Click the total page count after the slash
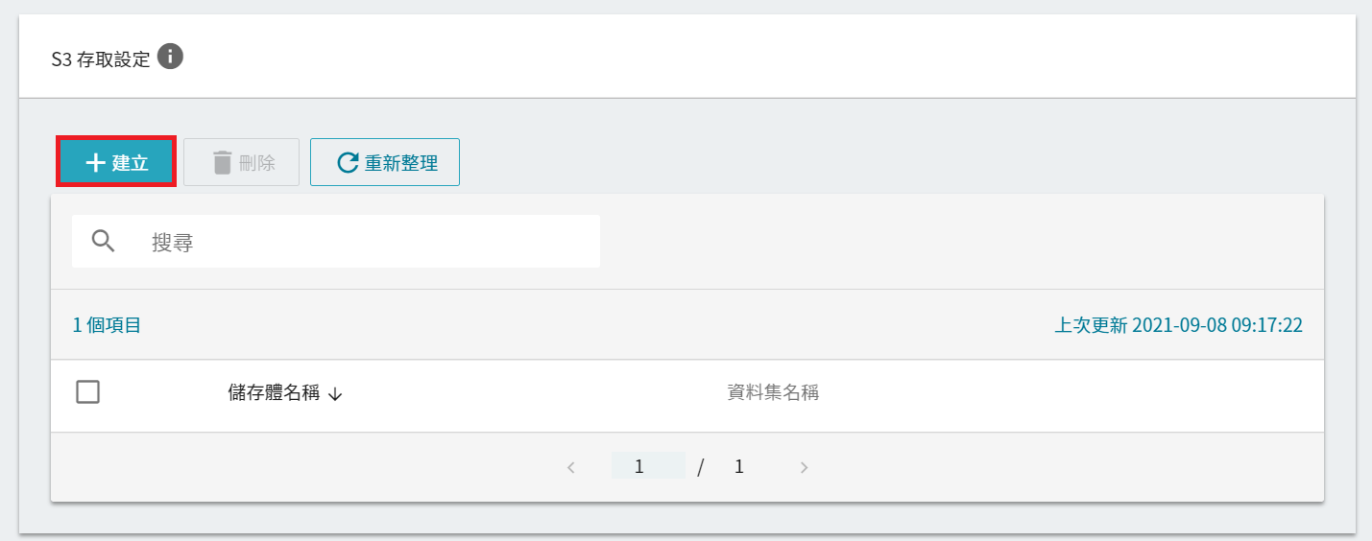 pyautogui.click(x=739, y=467)
